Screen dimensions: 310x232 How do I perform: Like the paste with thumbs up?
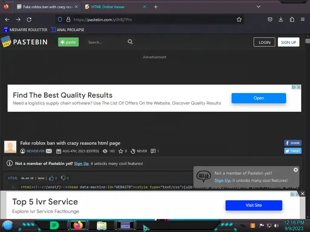tap(51, 178)
